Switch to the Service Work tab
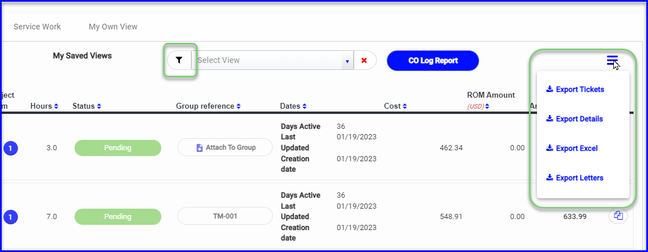The width and height of the screenshot is (648, 252). point(37,27)
